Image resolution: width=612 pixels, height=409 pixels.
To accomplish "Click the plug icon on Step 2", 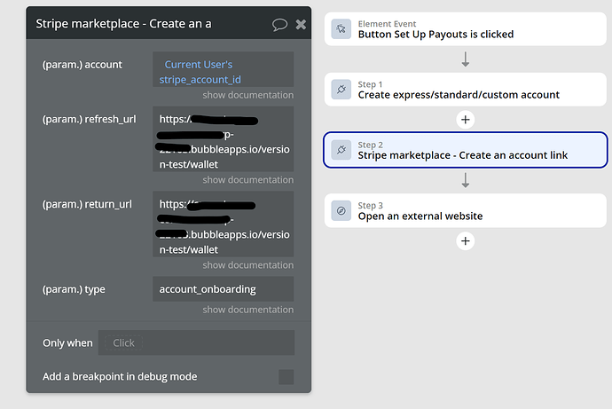I will click(341, 150).
